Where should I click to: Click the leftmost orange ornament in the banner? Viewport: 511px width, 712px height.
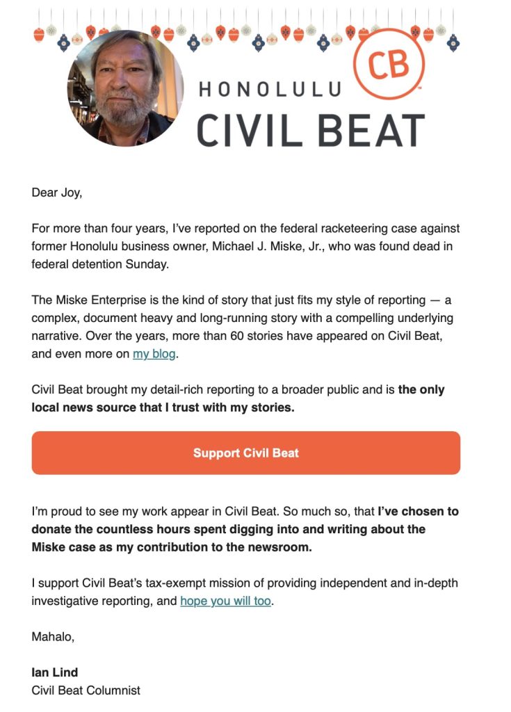pyautogui.click(x=39, y=33)
